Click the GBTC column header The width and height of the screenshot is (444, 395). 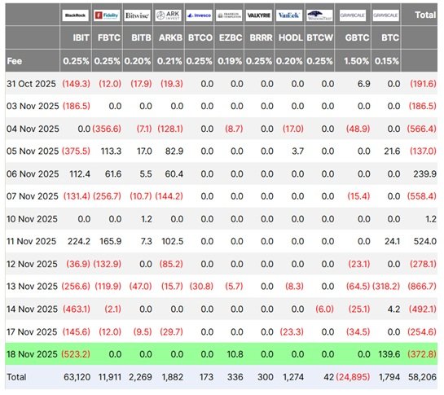pyautogui.click(x=357, y=37)
